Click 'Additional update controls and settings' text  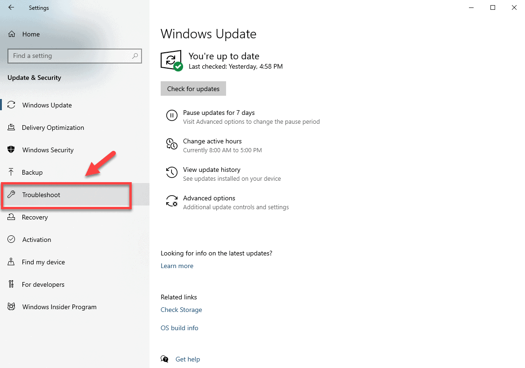click(236, 207)
